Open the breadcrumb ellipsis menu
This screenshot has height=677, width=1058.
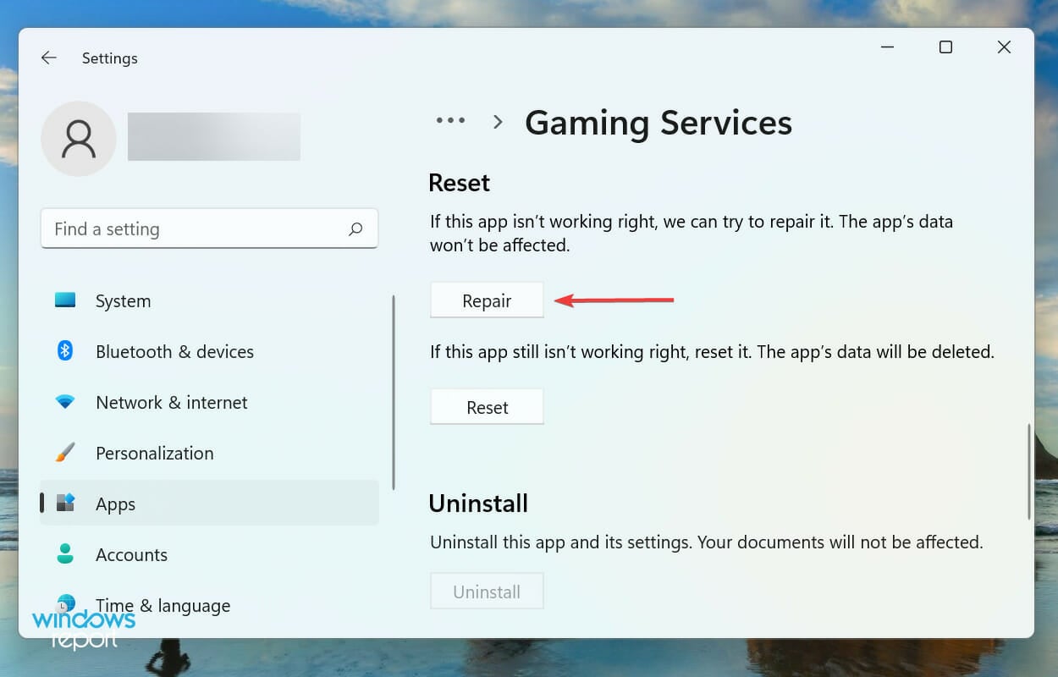pos(450,121)
